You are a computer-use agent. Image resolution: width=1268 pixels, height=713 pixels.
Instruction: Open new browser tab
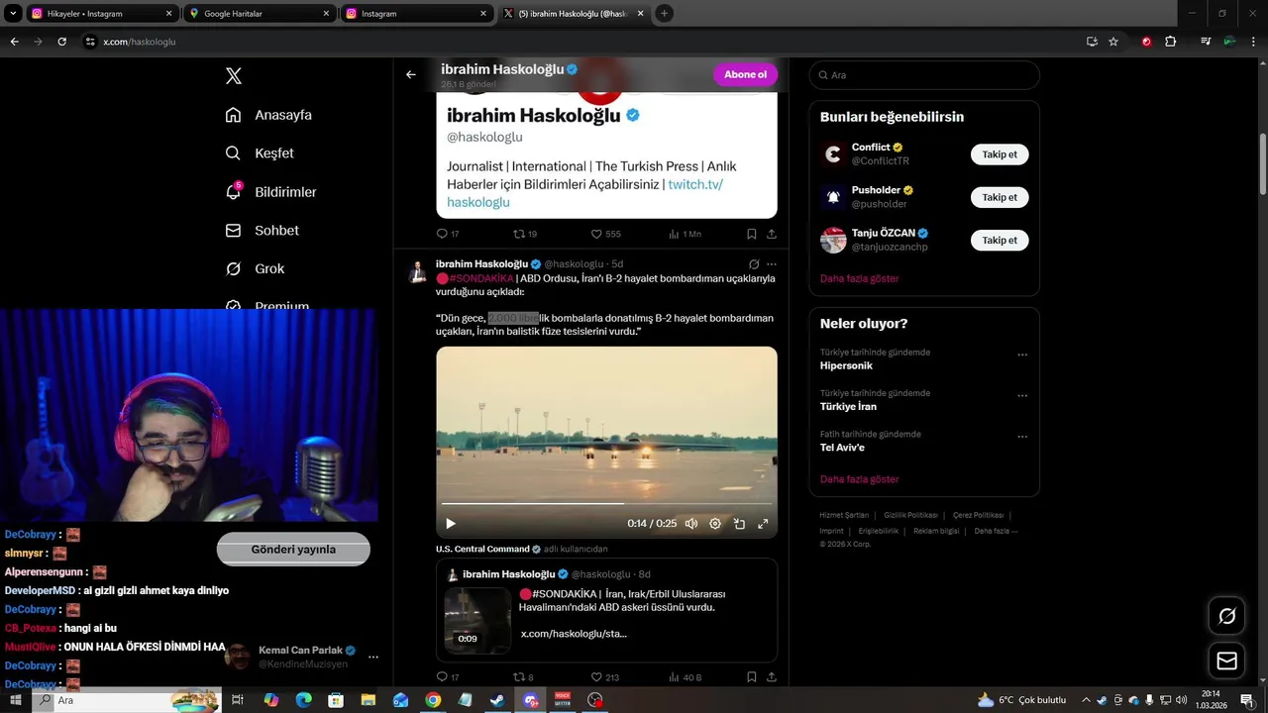665,14
